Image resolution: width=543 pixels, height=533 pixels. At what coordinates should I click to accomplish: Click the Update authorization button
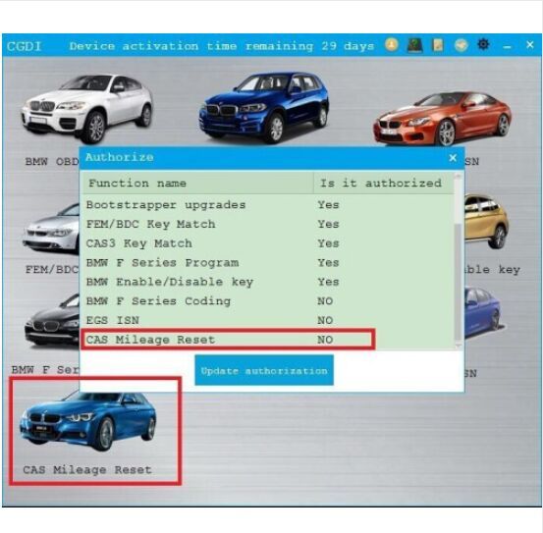click(x=264, y=370)
